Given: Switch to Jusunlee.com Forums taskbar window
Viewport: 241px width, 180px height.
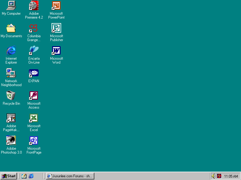Looking at the screenshot, I should coord(70,176).
